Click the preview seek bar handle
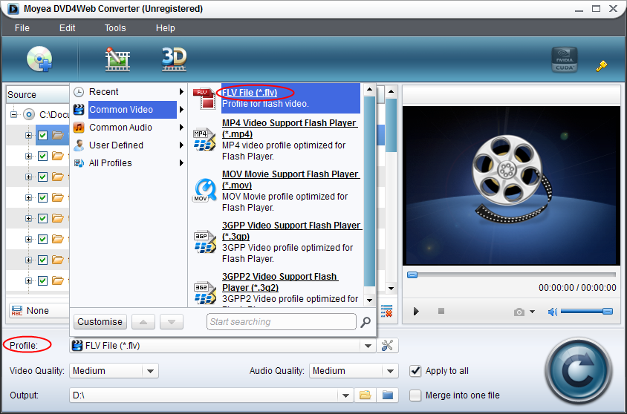The image size is (627, 414). click(412, 275)
